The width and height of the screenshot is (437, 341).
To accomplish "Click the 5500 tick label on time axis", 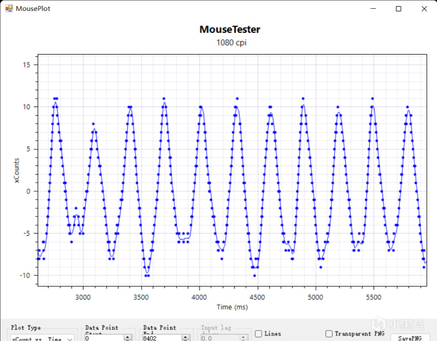I will 374,297.
